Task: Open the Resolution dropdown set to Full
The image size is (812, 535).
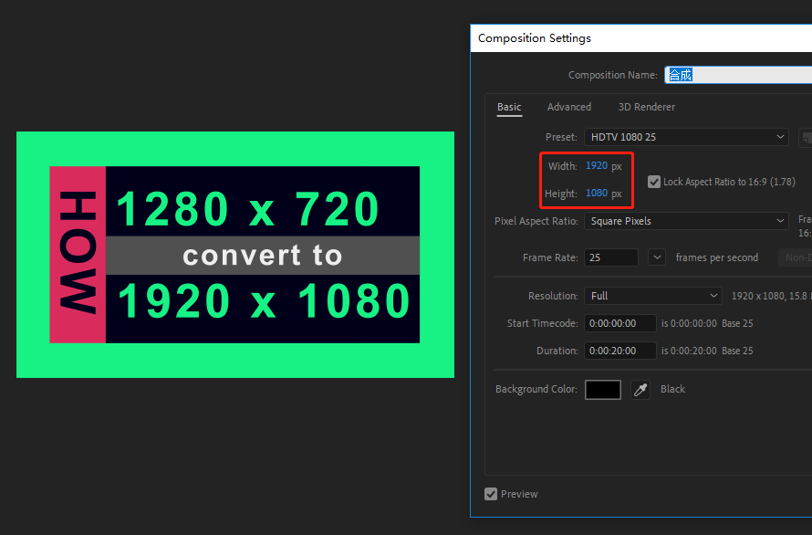Action: point(652,296)
